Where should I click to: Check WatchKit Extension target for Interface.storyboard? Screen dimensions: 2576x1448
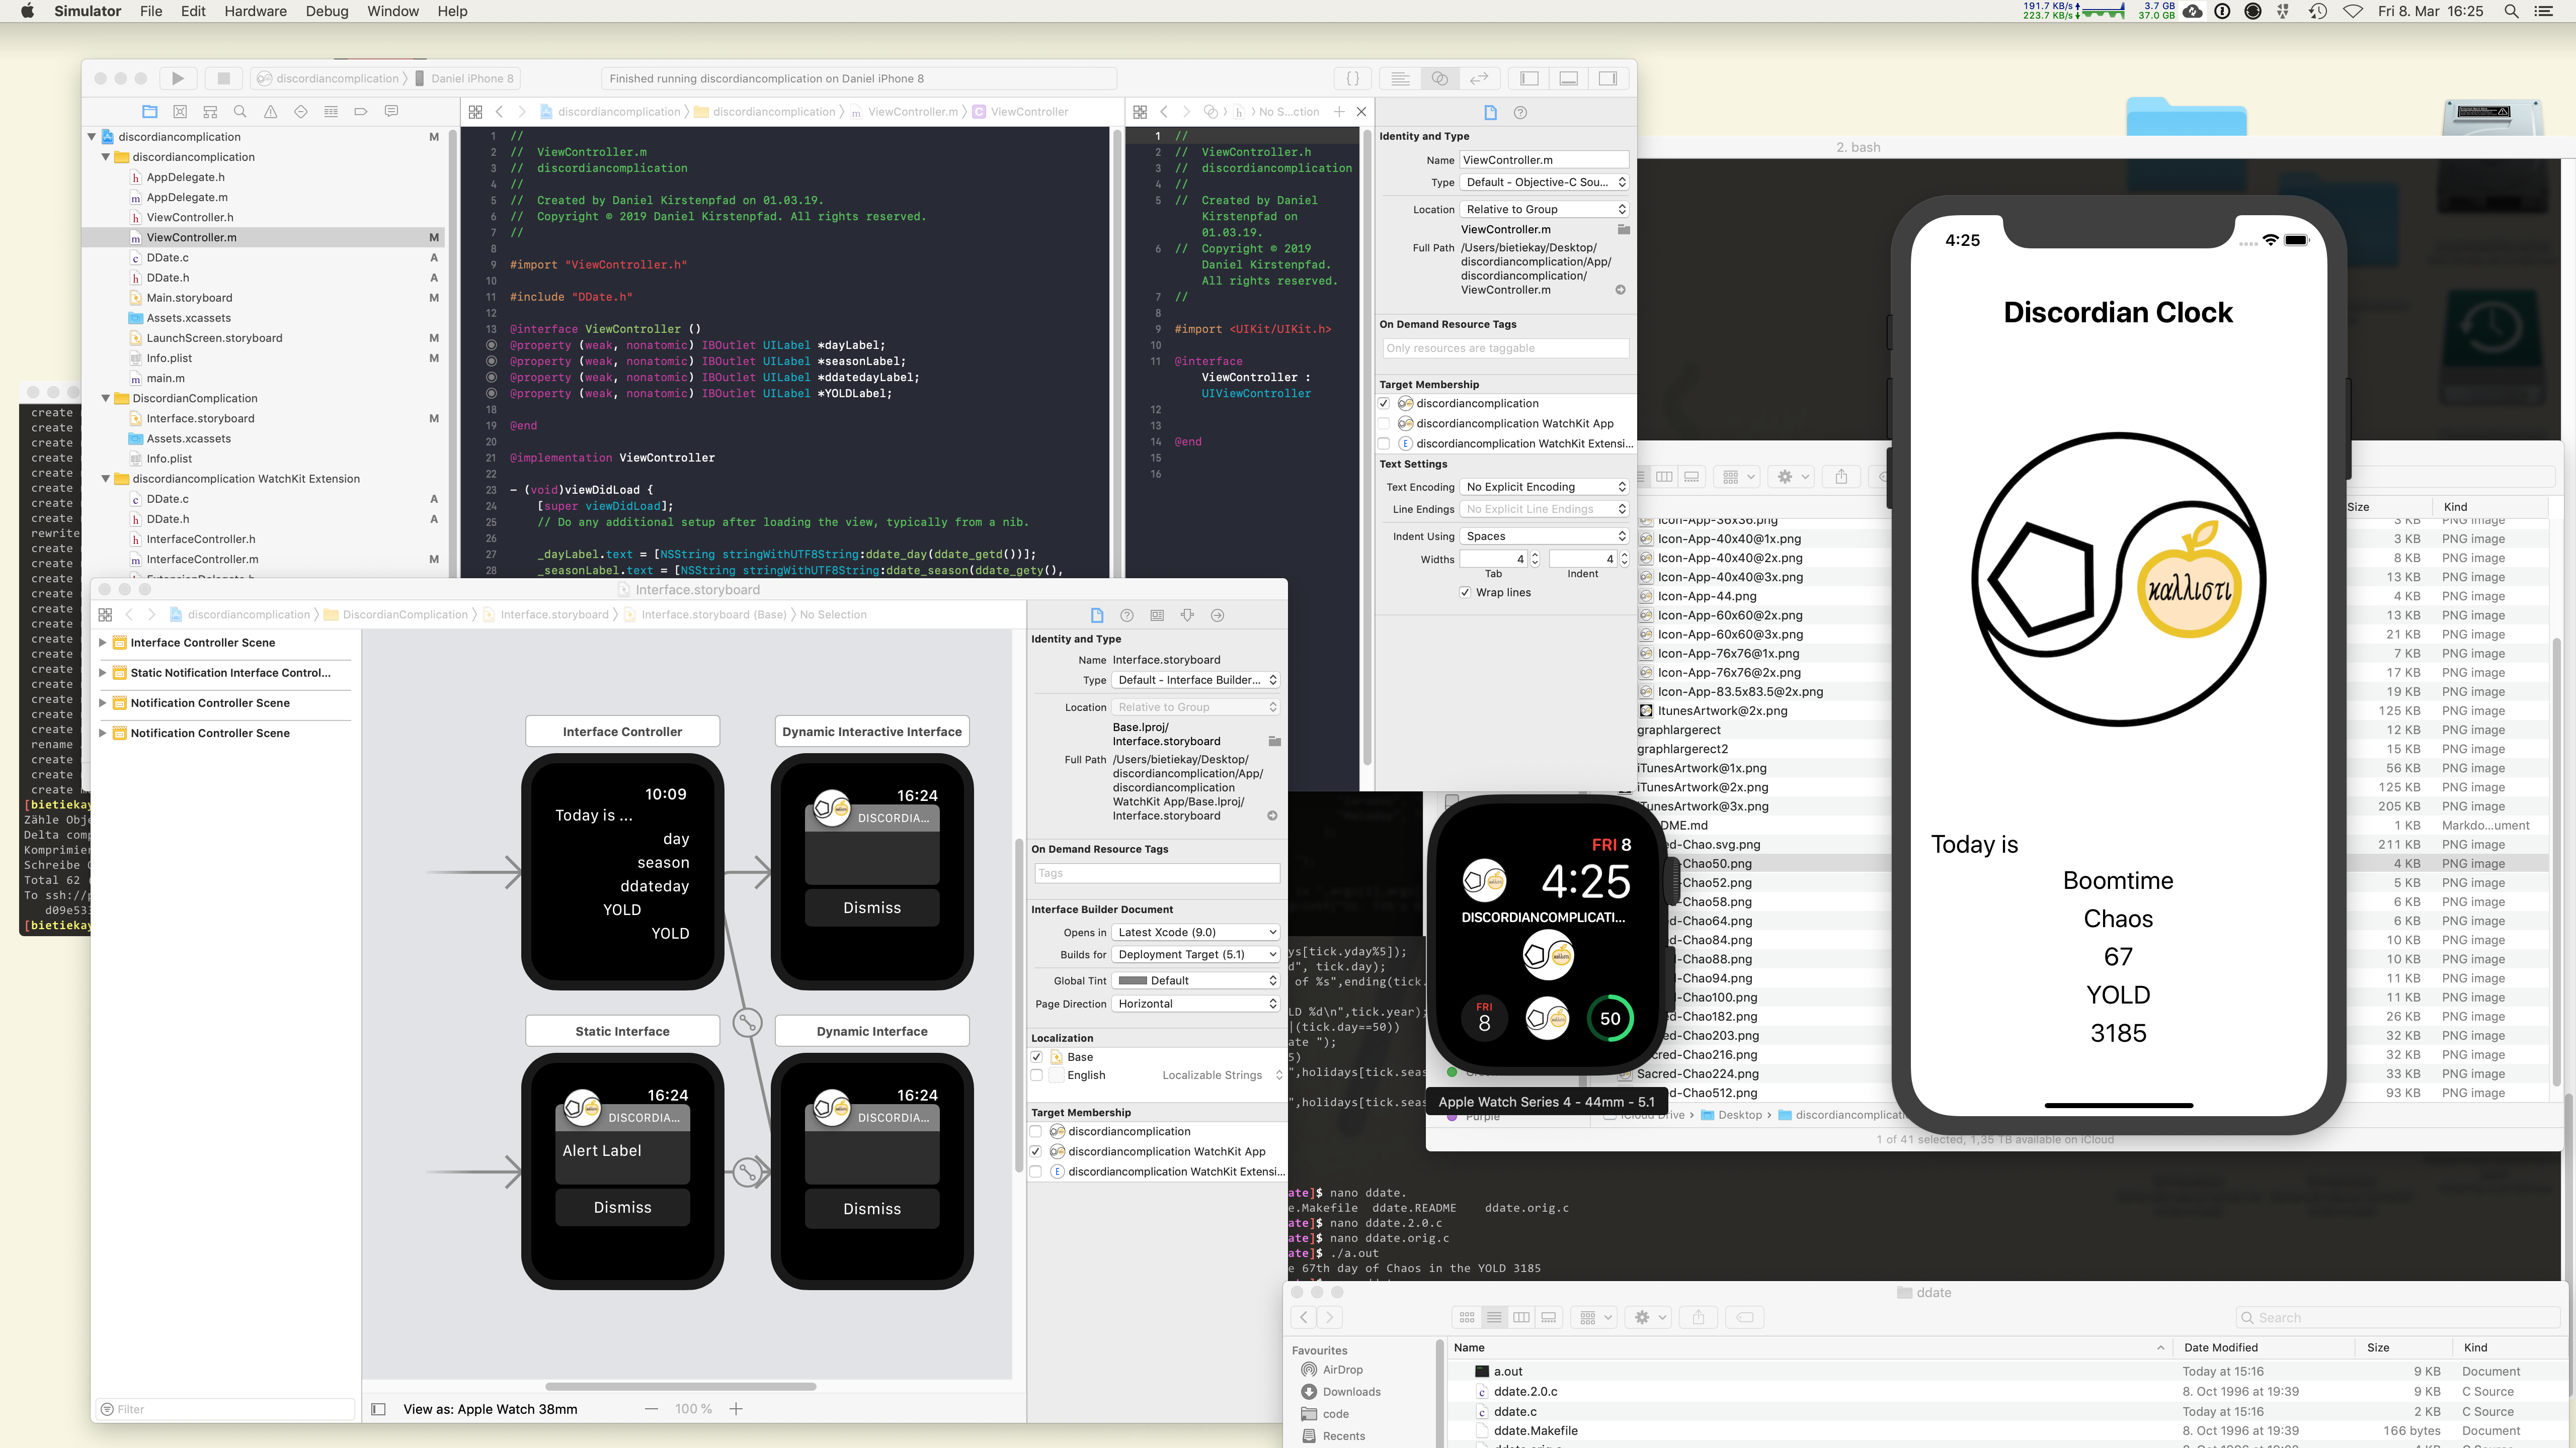1037,1172
